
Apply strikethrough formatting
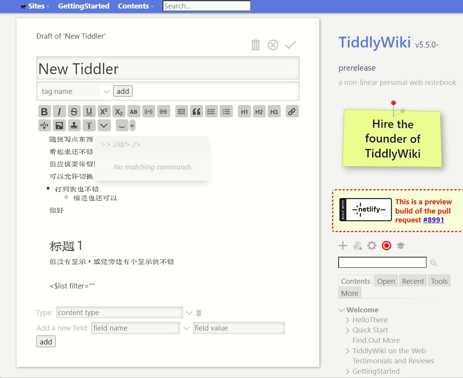[x=74, y=112]
